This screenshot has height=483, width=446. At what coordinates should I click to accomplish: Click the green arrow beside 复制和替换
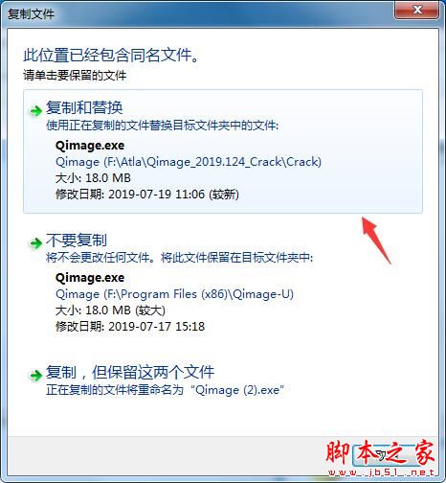(x=35, y=111)
